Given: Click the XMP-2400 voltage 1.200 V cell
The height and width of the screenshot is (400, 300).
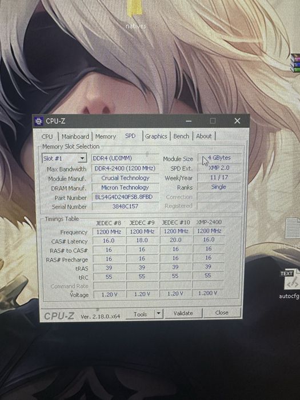Looking at the screenshot, I should [x=208, y=293].
